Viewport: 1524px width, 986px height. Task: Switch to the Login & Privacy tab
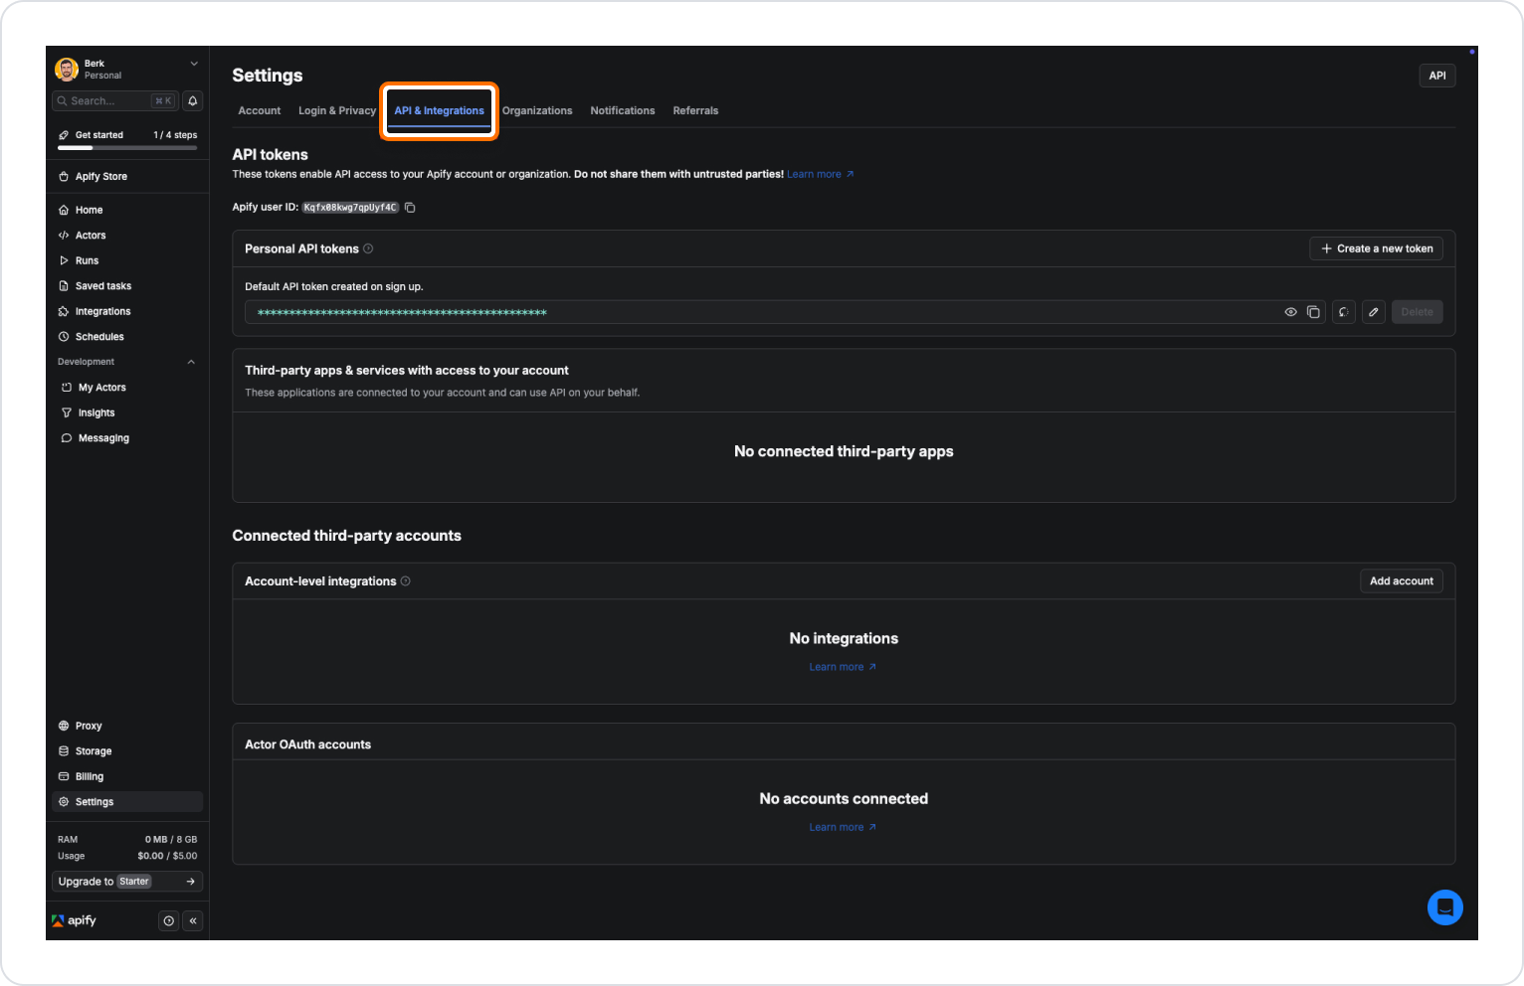337,110
